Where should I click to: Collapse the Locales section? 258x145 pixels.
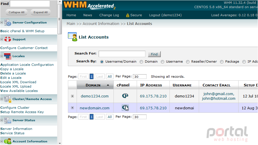2,56
